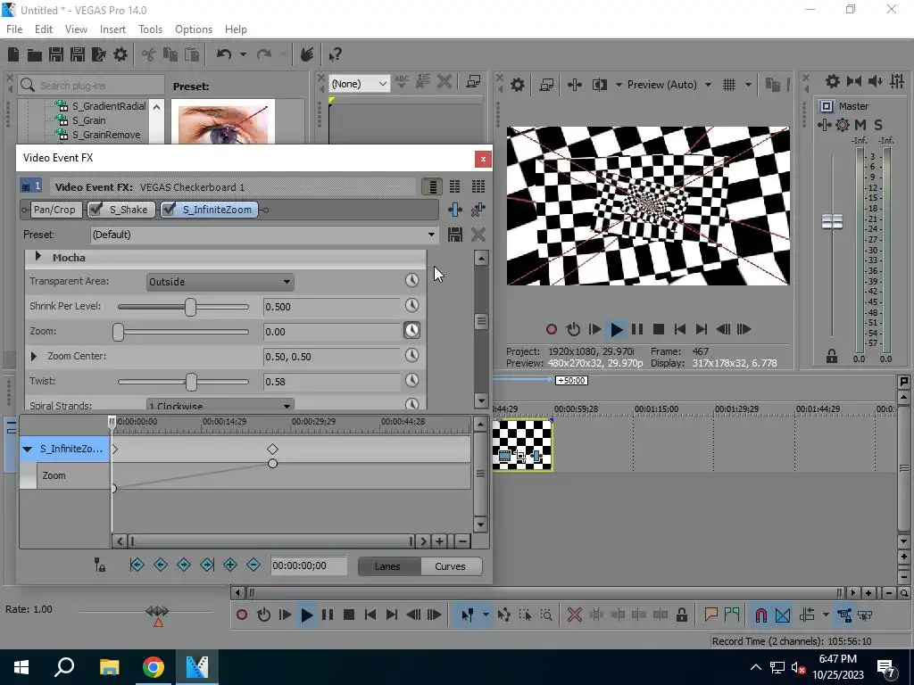This screenshot has width=914, height=685.
Task: Insert region icon in timeline toolbar
Action: pos(732,615)
